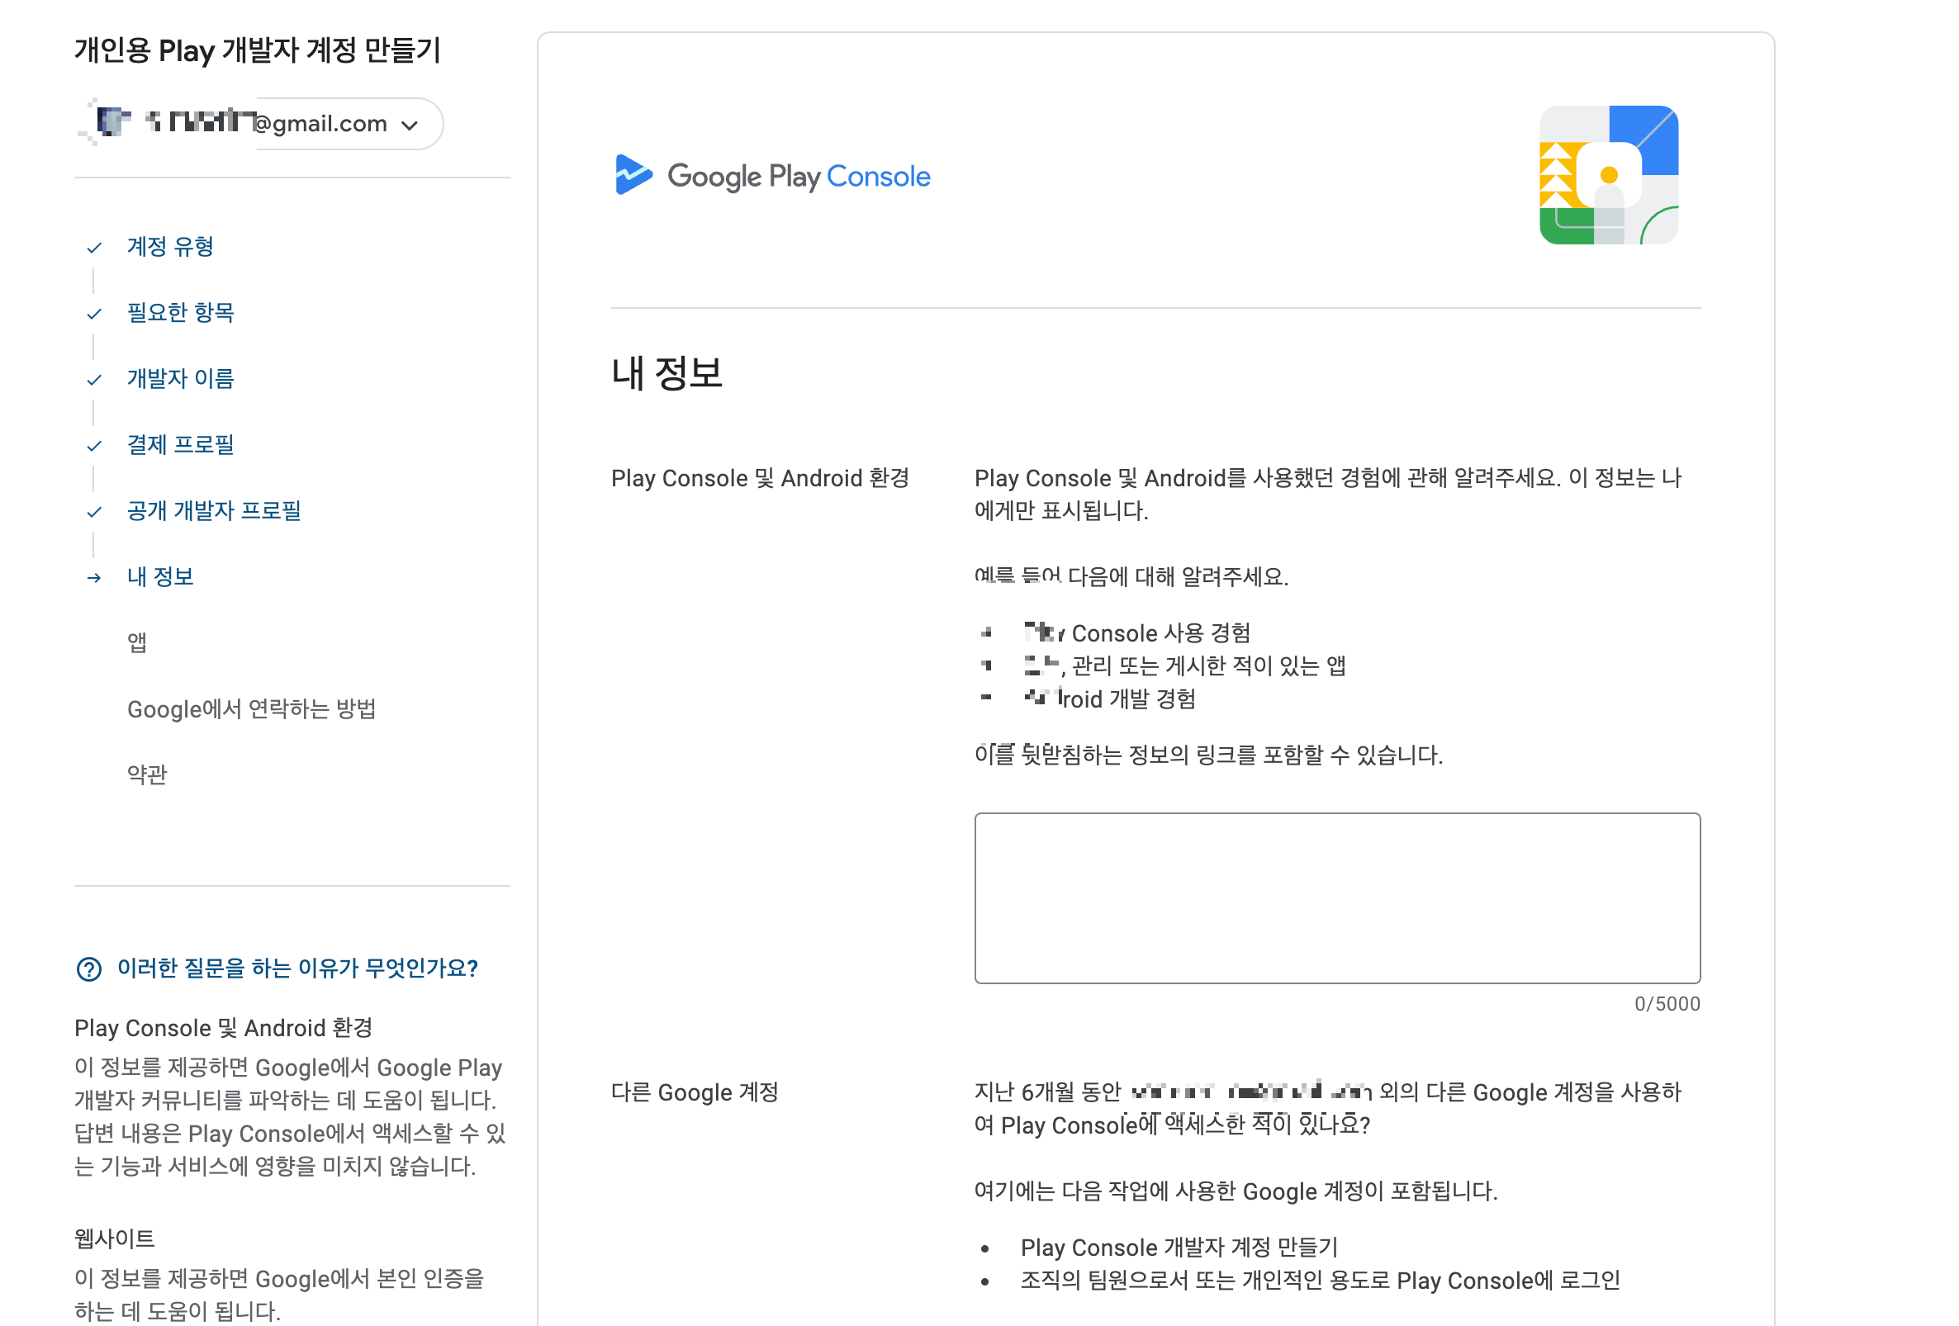Select the 개발자 이름 step
Viewport: 1959px width, 1326px height.
tap(179, 378)
